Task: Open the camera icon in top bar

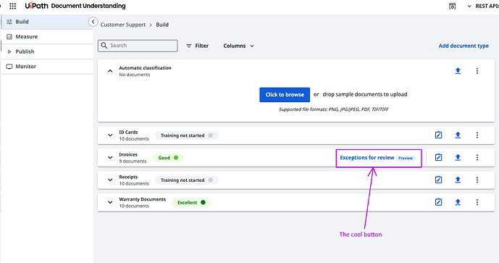Action: [452, 6]
